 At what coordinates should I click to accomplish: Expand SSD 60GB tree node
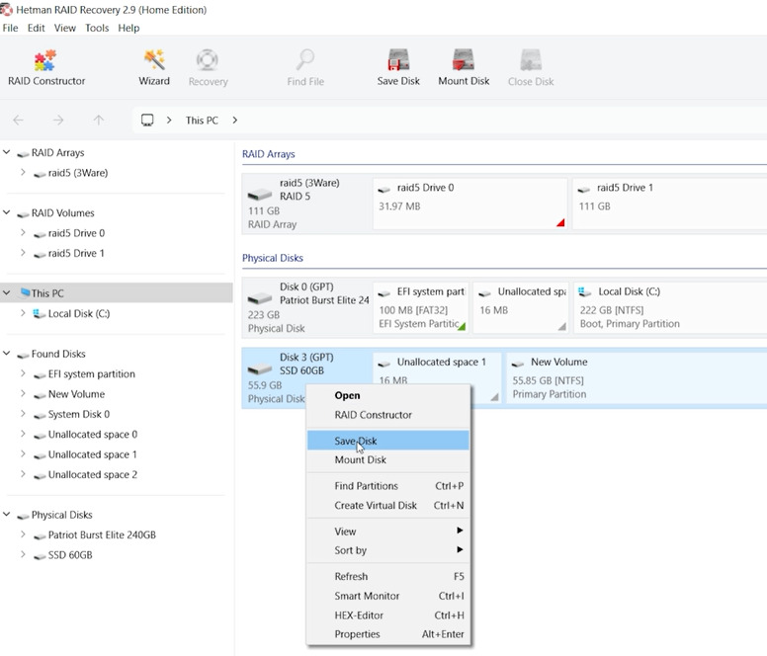click(x=23, y=555)
